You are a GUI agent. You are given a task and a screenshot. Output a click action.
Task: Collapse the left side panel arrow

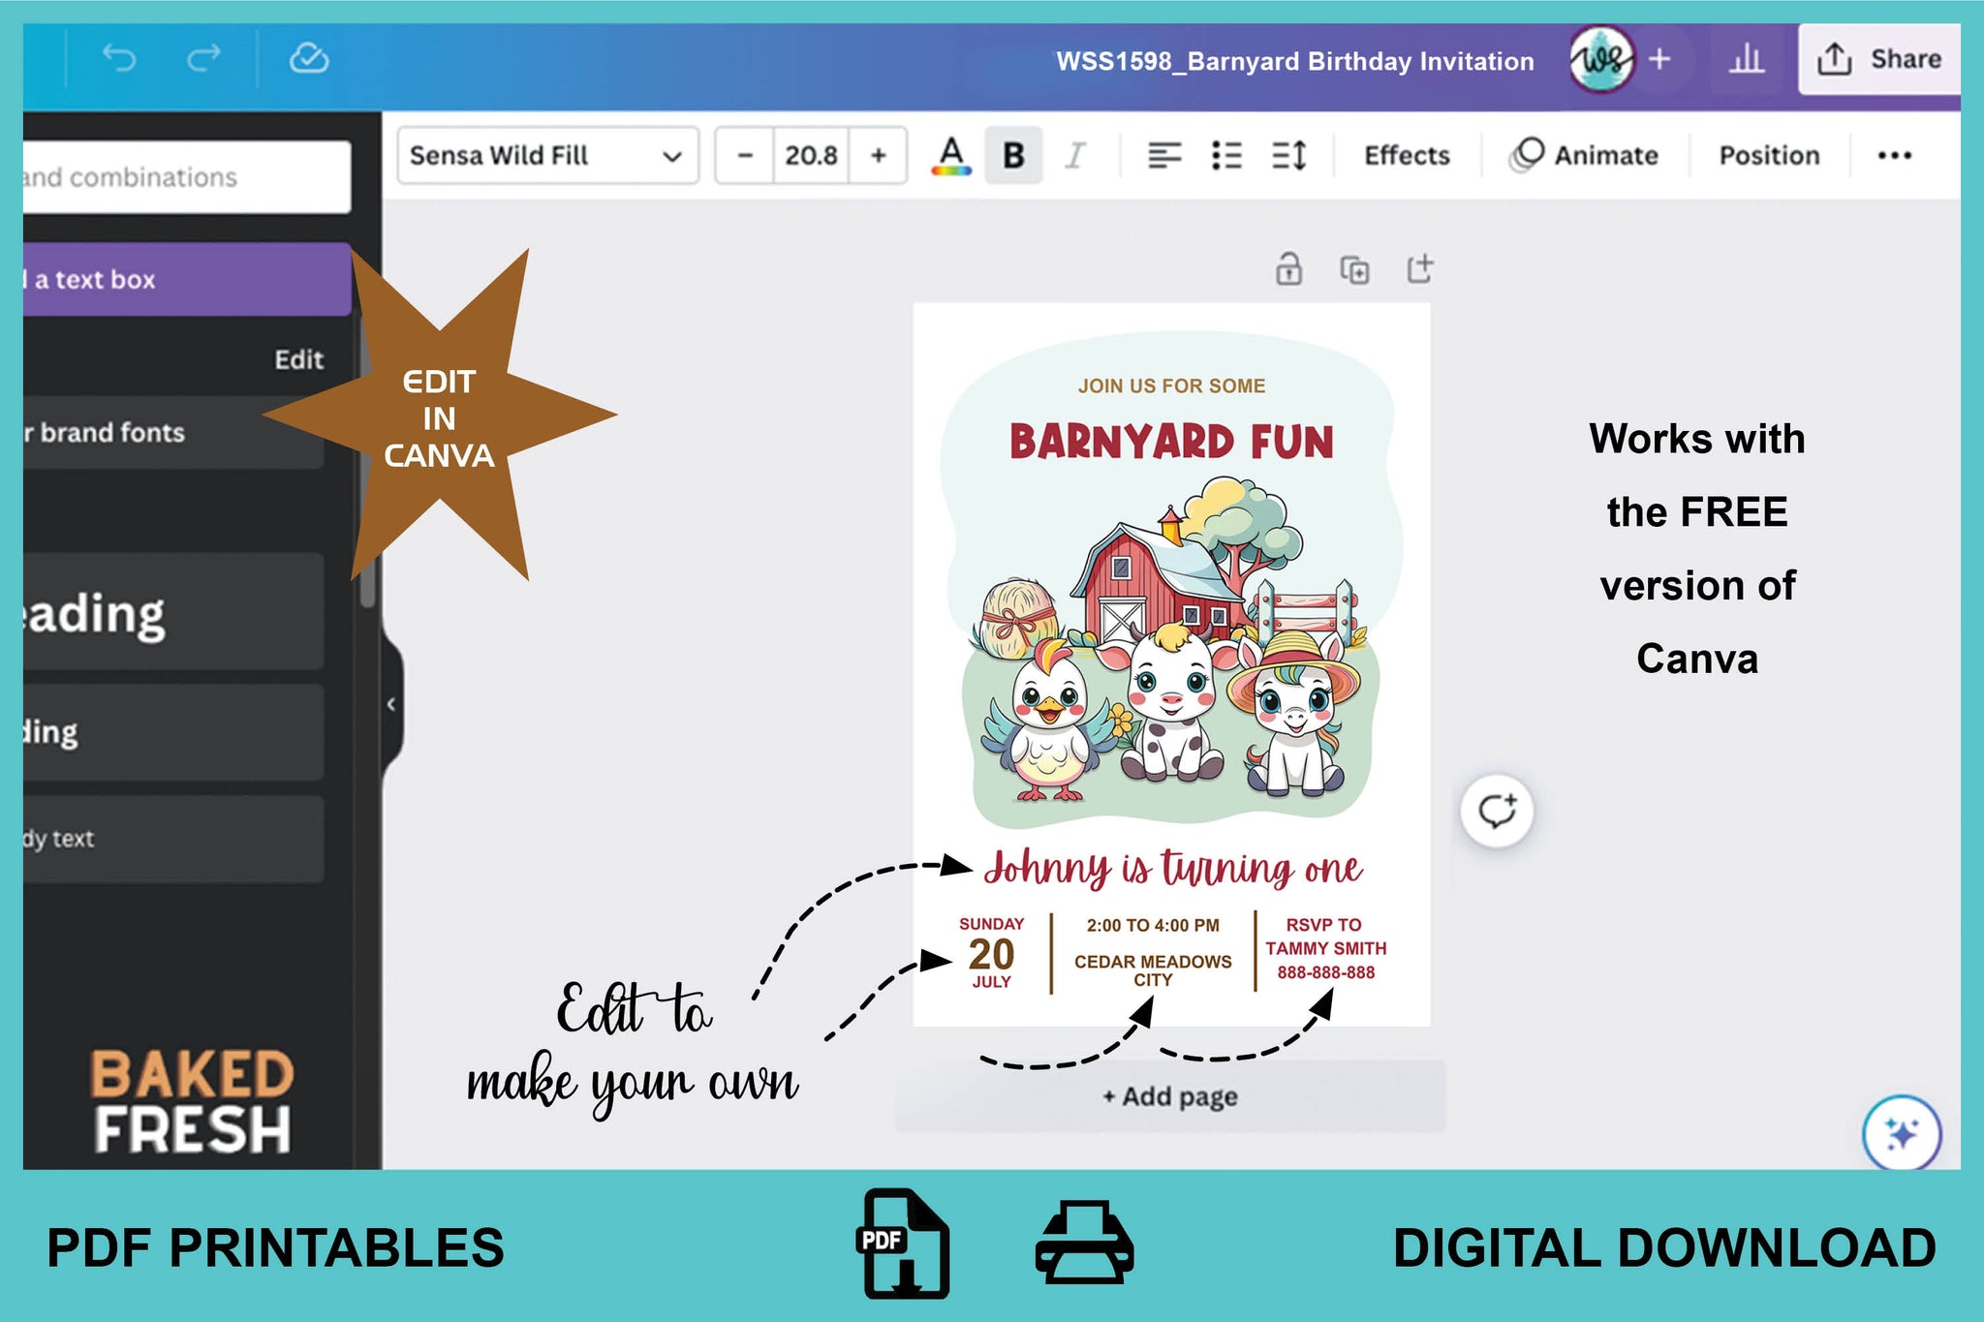click(x=391, y=704)
